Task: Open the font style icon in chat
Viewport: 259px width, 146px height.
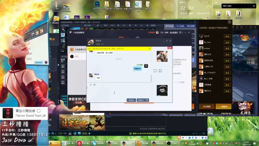Action: (91, 85)
